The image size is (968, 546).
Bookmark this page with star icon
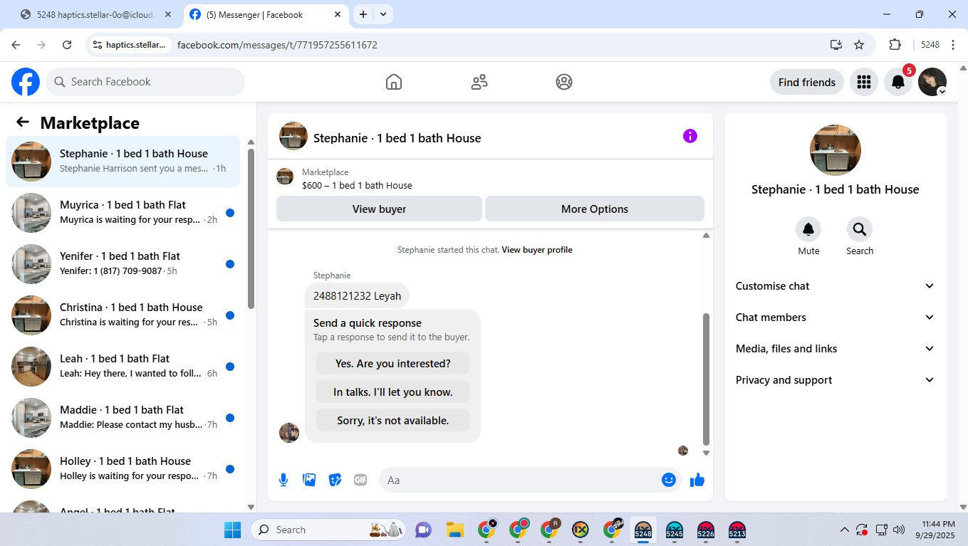(859, 45)
